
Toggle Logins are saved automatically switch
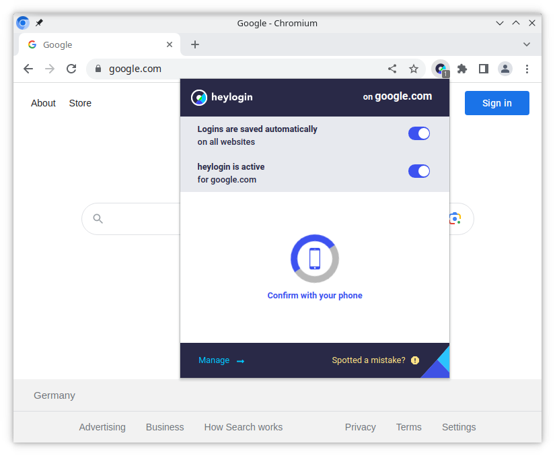click(x=419, y=133)
